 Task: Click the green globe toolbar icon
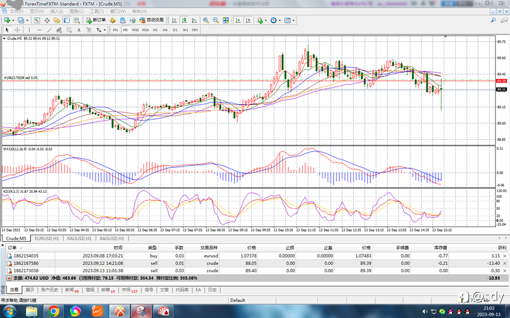(x=133, y=20)
